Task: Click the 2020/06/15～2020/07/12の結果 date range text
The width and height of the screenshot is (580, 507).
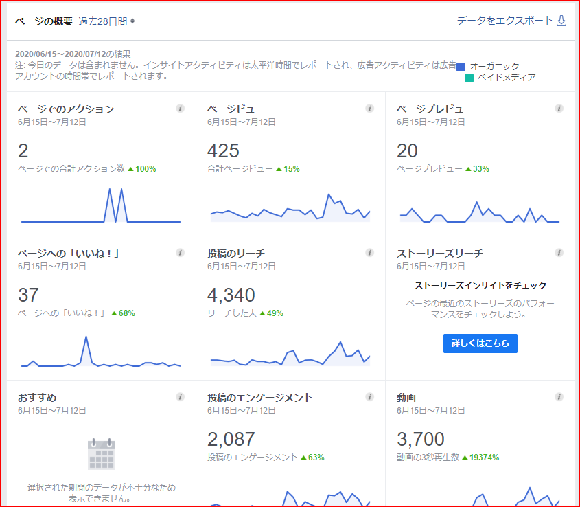Action: (x=73, y=54)
